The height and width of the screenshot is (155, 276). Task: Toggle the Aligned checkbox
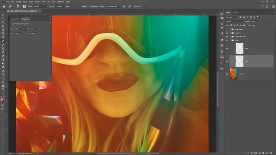(81, 6)
